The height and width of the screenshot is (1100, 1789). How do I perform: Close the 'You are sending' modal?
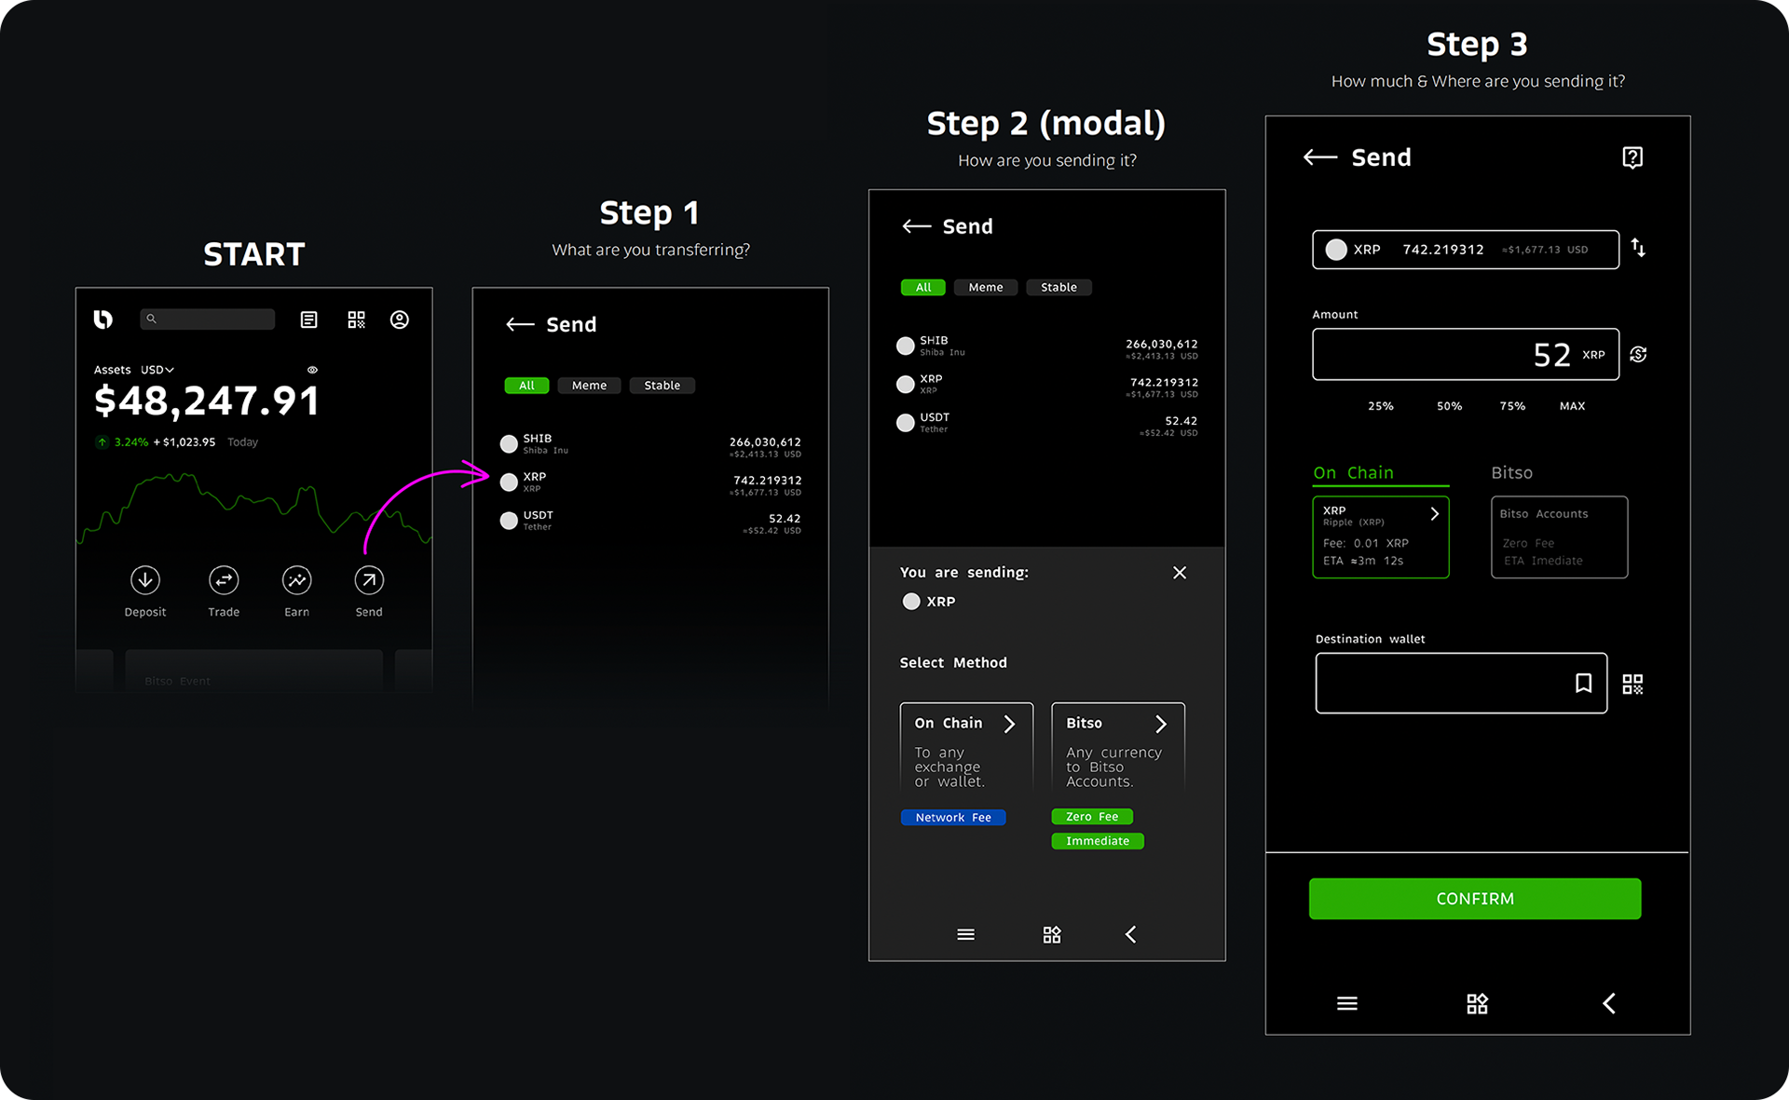pos(1180,573)
